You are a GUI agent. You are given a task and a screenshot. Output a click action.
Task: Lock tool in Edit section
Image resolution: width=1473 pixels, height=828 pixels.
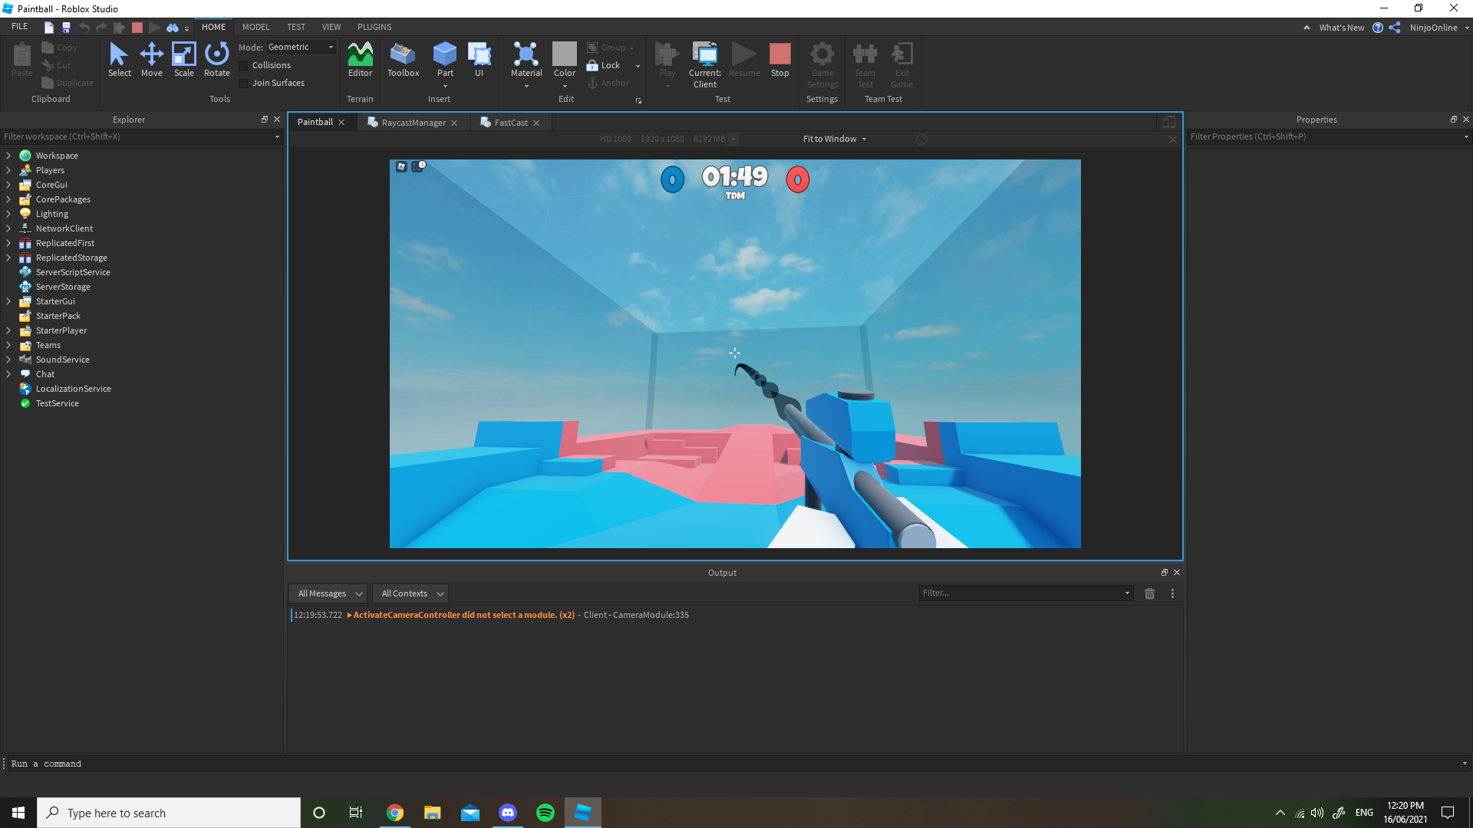tap(603, 65)
